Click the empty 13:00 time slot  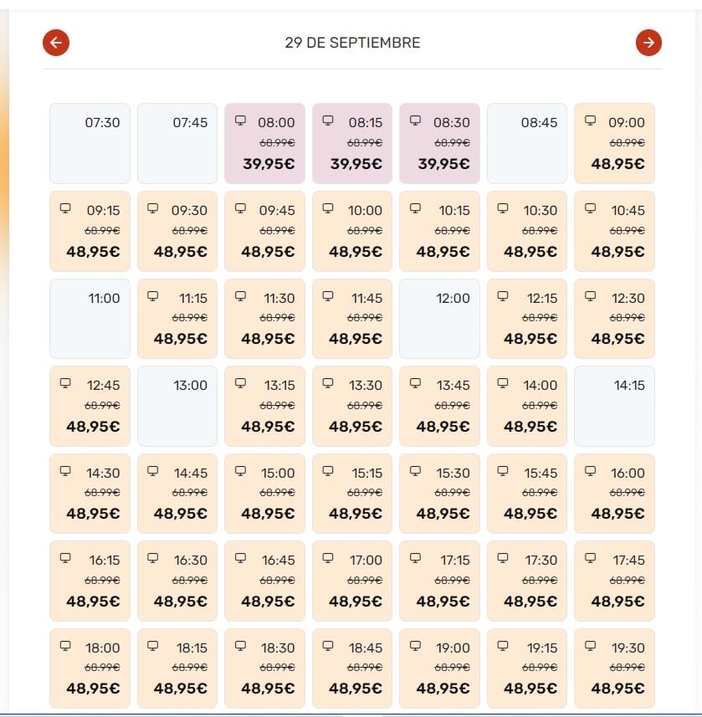[x=177, y=406]
